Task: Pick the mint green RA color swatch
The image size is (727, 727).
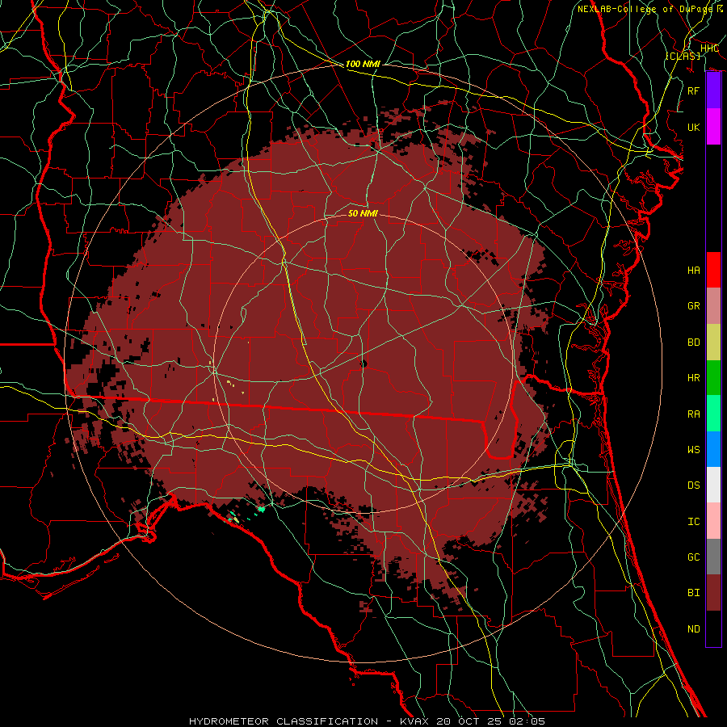Action: (713, 414)
